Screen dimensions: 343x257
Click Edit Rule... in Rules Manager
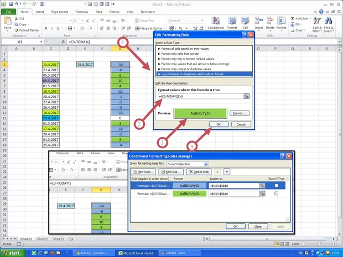point(171,172)
